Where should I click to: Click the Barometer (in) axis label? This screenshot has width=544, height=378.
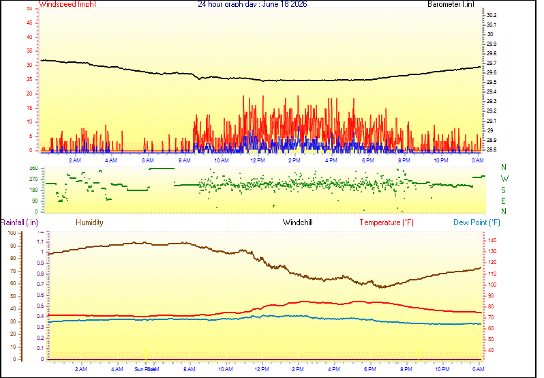tap(451, 4)
